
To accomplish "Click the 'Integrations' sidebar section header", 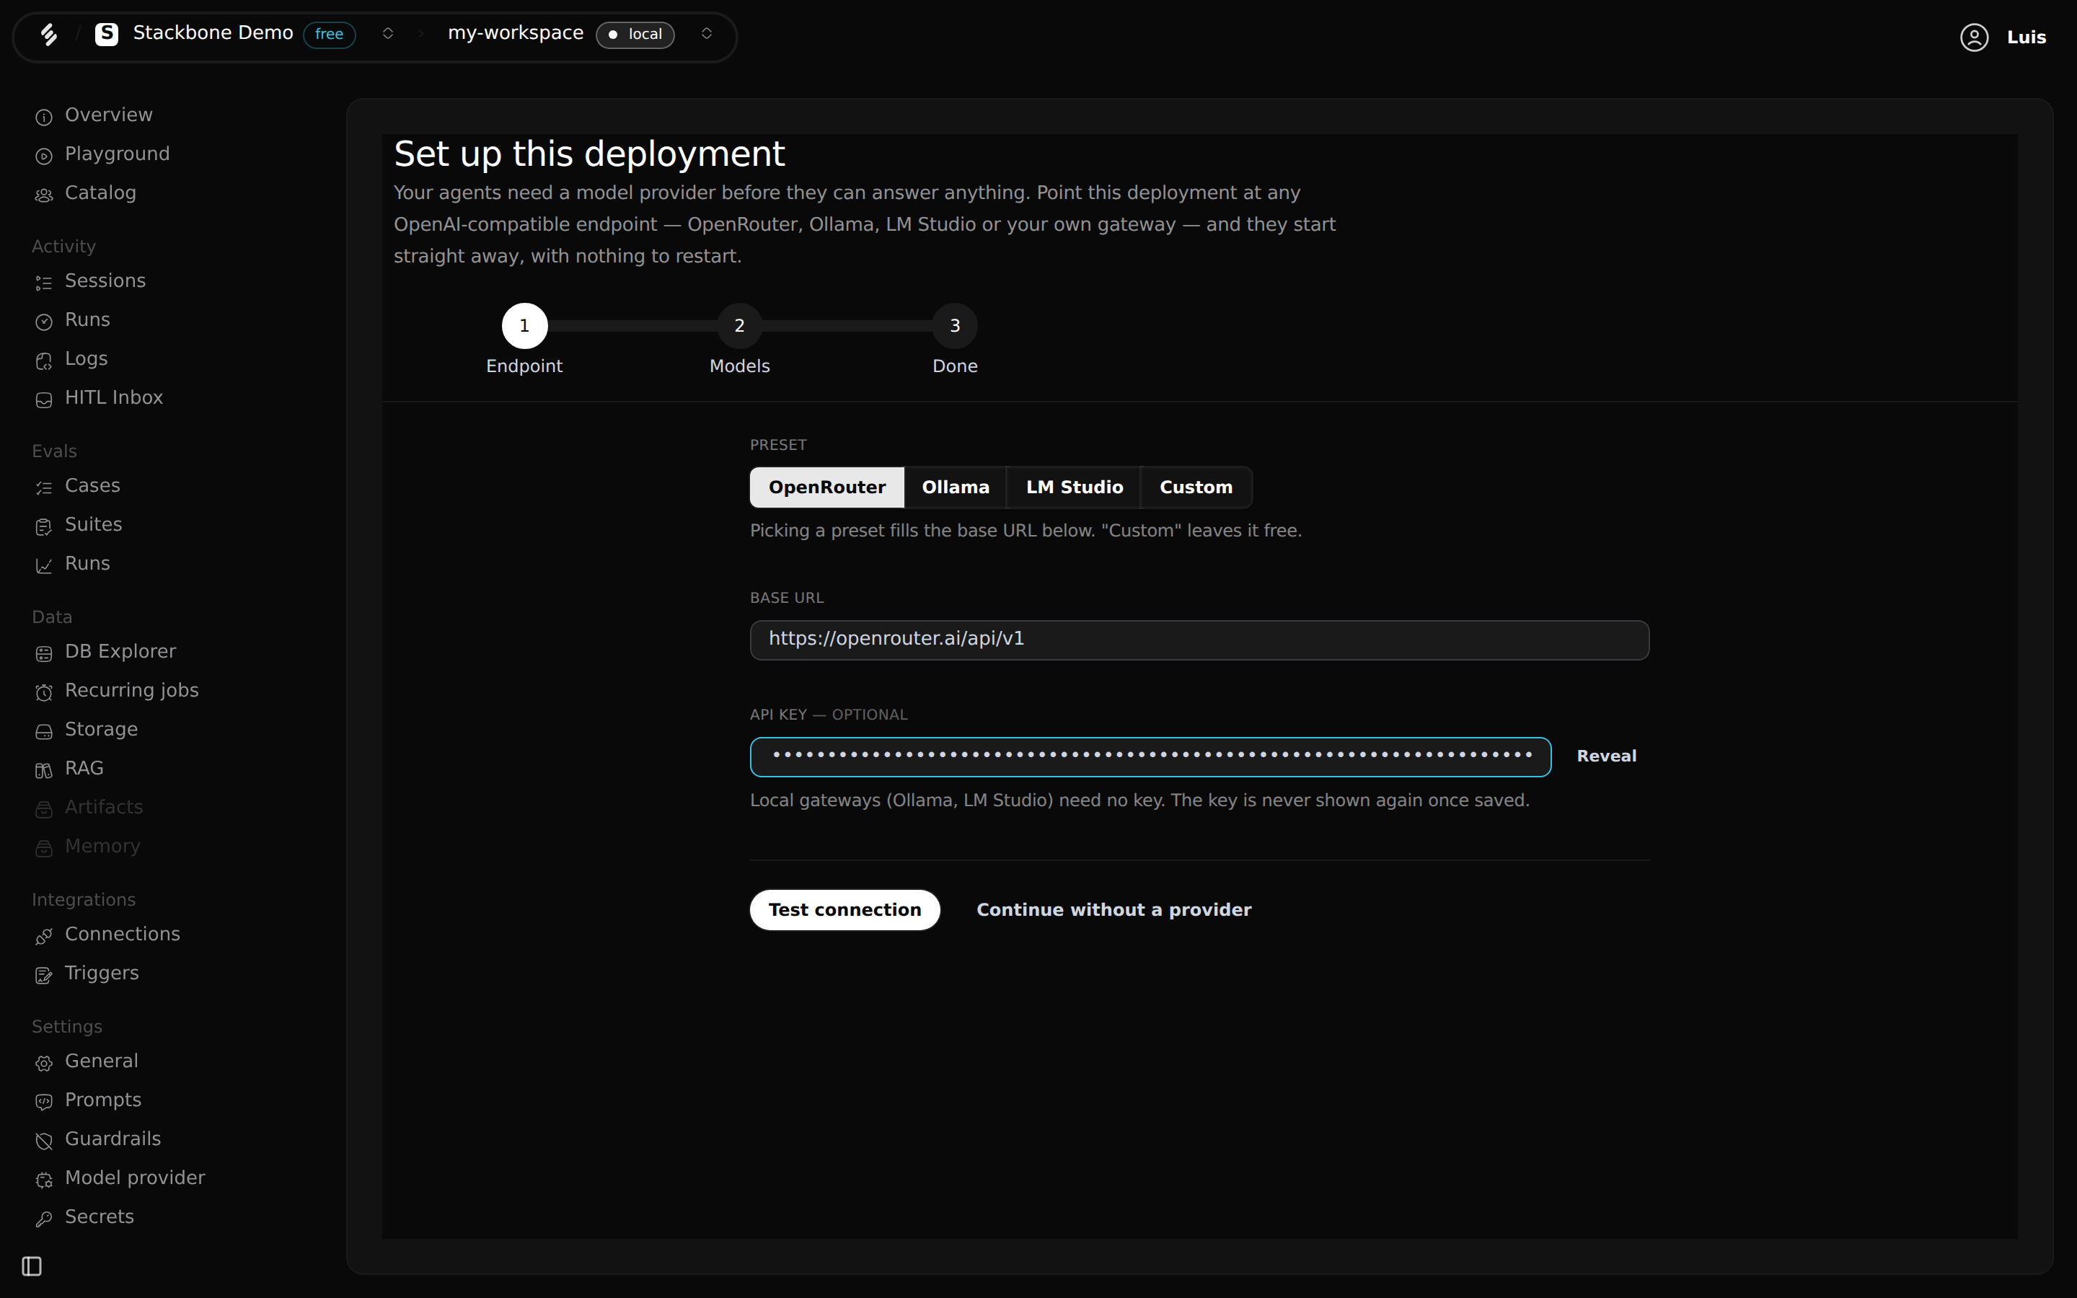I will [x=83, y=900].
